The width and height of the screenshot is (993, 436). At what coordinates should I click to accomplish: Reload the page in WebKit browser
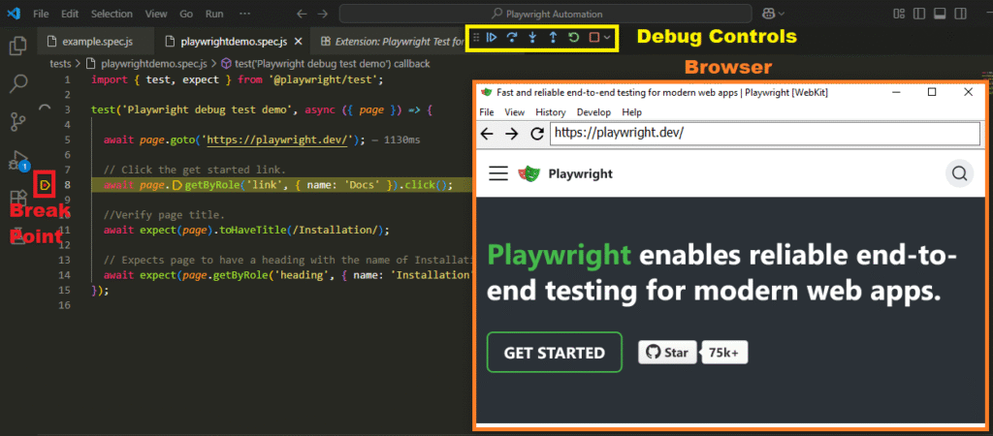point(537,134)
